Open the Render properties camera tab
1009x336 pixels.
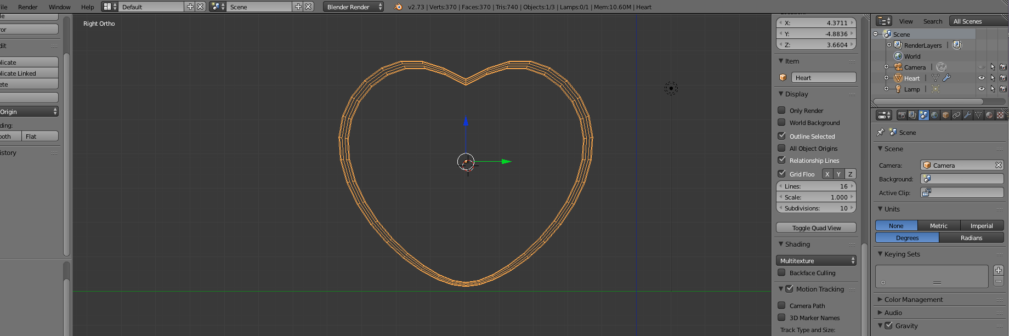[902, 115]
